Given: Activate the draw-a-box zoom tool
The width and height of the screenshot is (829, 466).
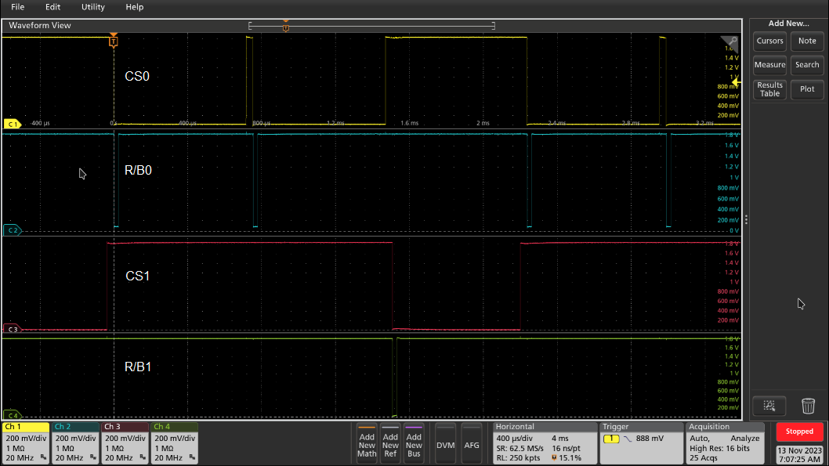Looking at the screenshot, I should [x=769, y=405].
